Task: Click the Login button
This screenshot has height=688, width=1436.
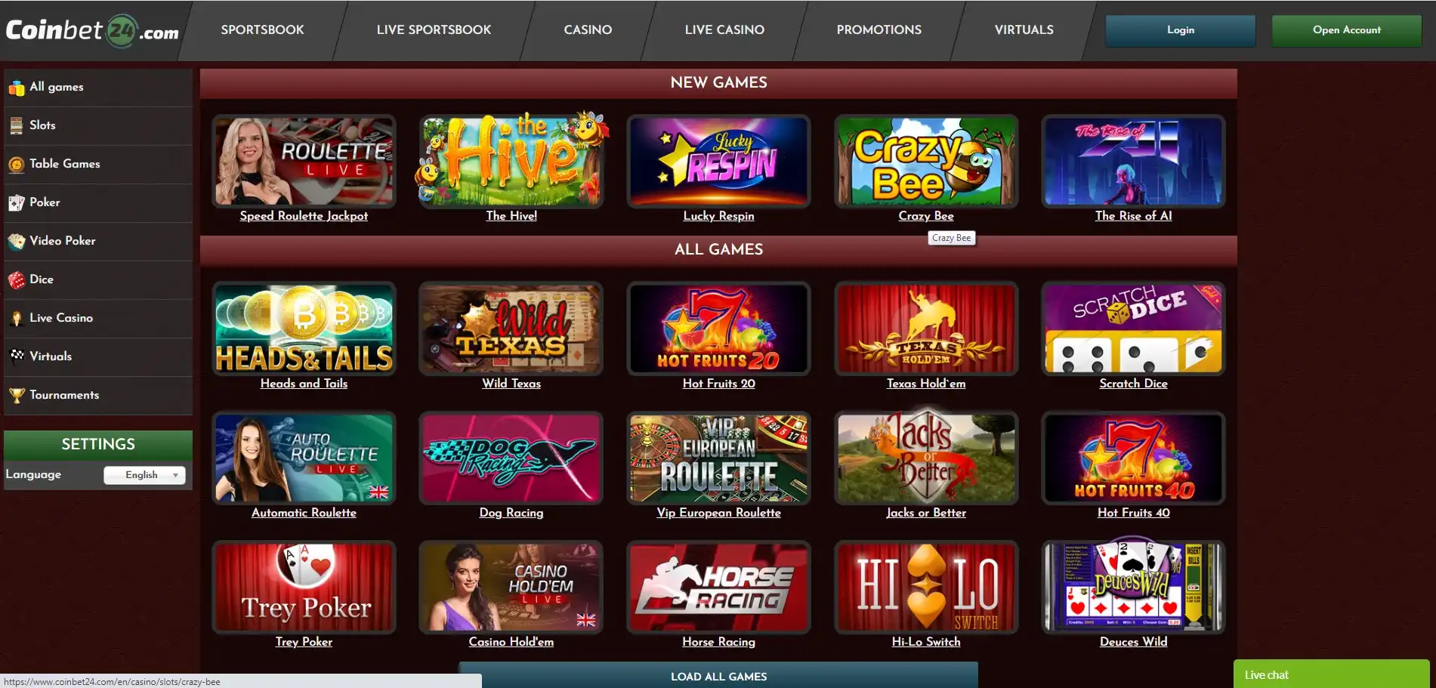Action: [1181, 30]
